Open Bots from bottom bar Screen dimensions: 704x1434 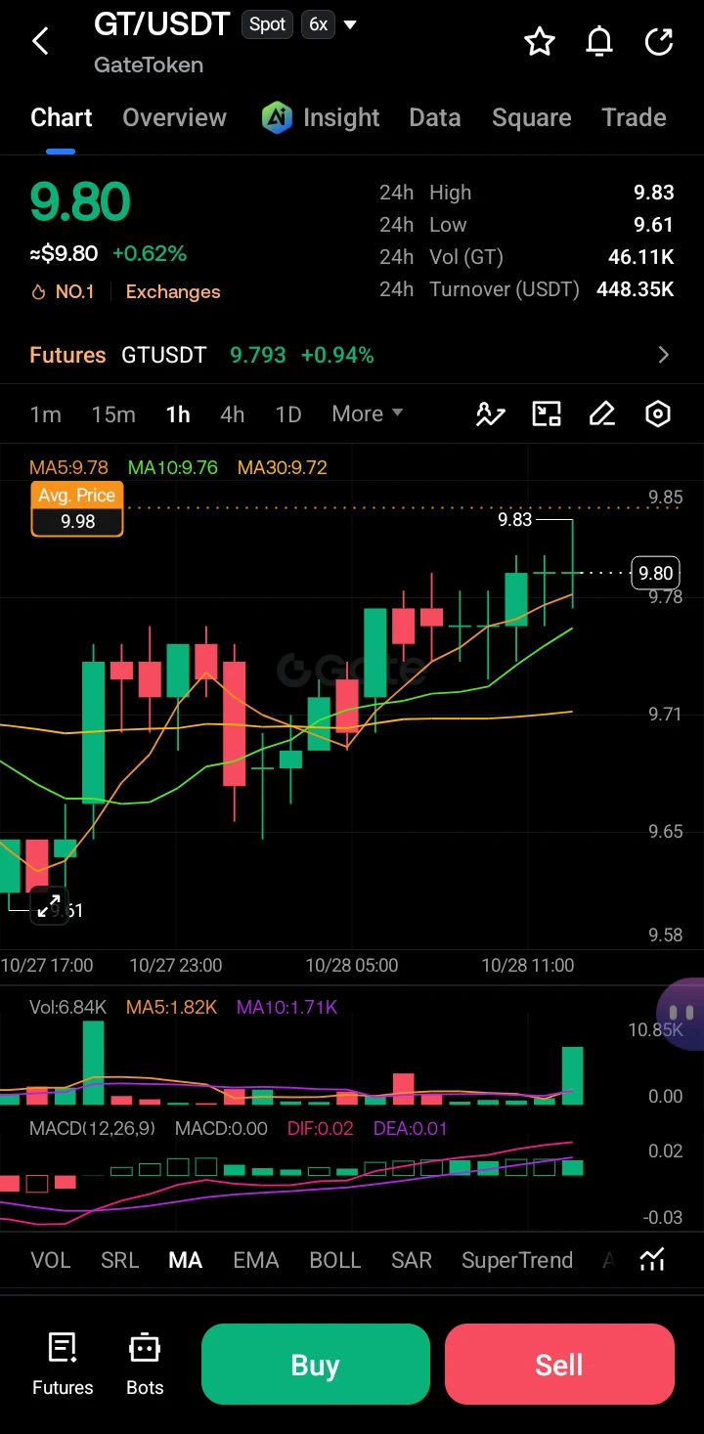pos(145,1364)
